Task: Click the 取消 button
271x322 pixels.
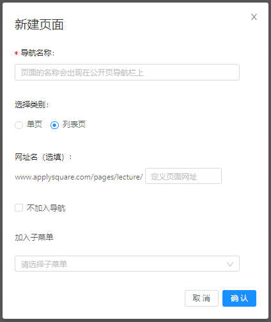Action: tap(201, 298)
